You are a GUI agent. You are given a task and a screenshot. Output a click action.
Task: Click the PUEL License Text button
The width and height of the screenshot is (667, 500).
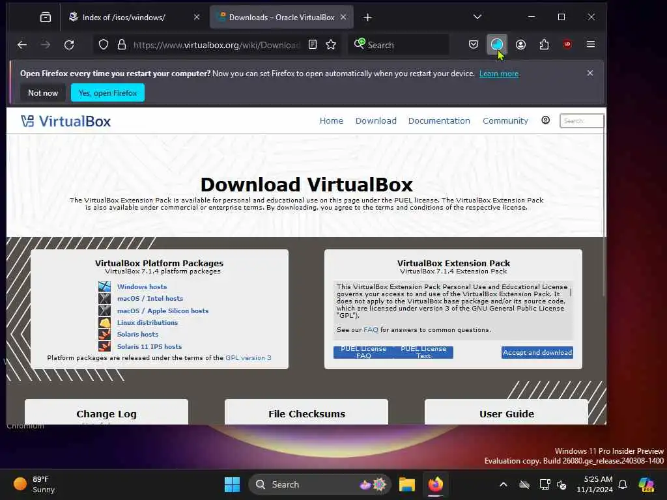[423, 352]
